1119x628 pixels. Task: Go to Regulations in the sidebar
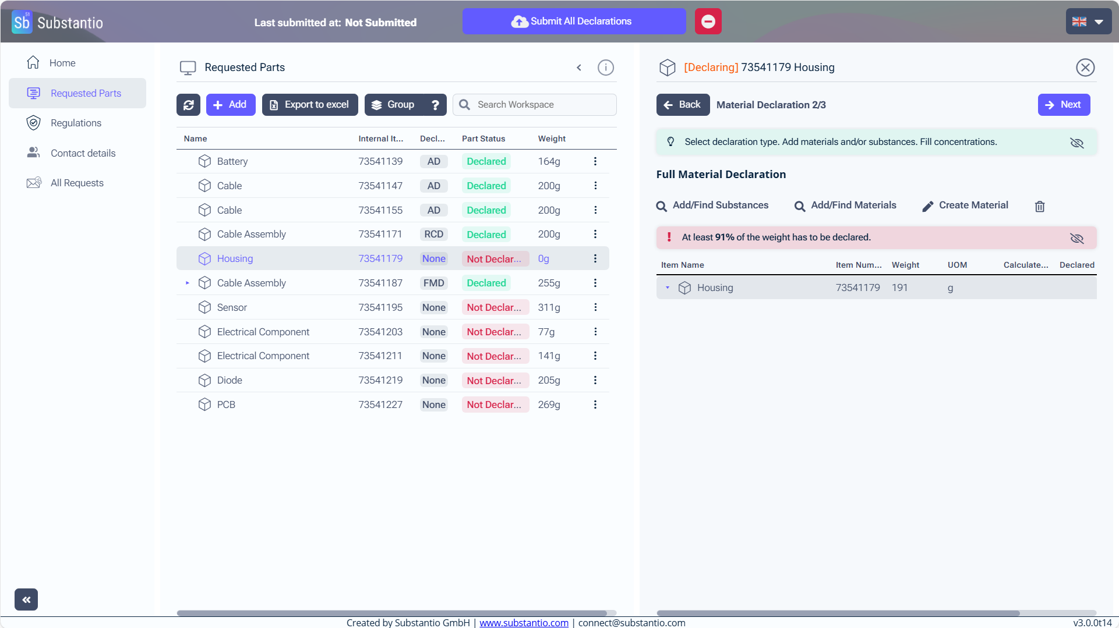[x=76, y=123]
